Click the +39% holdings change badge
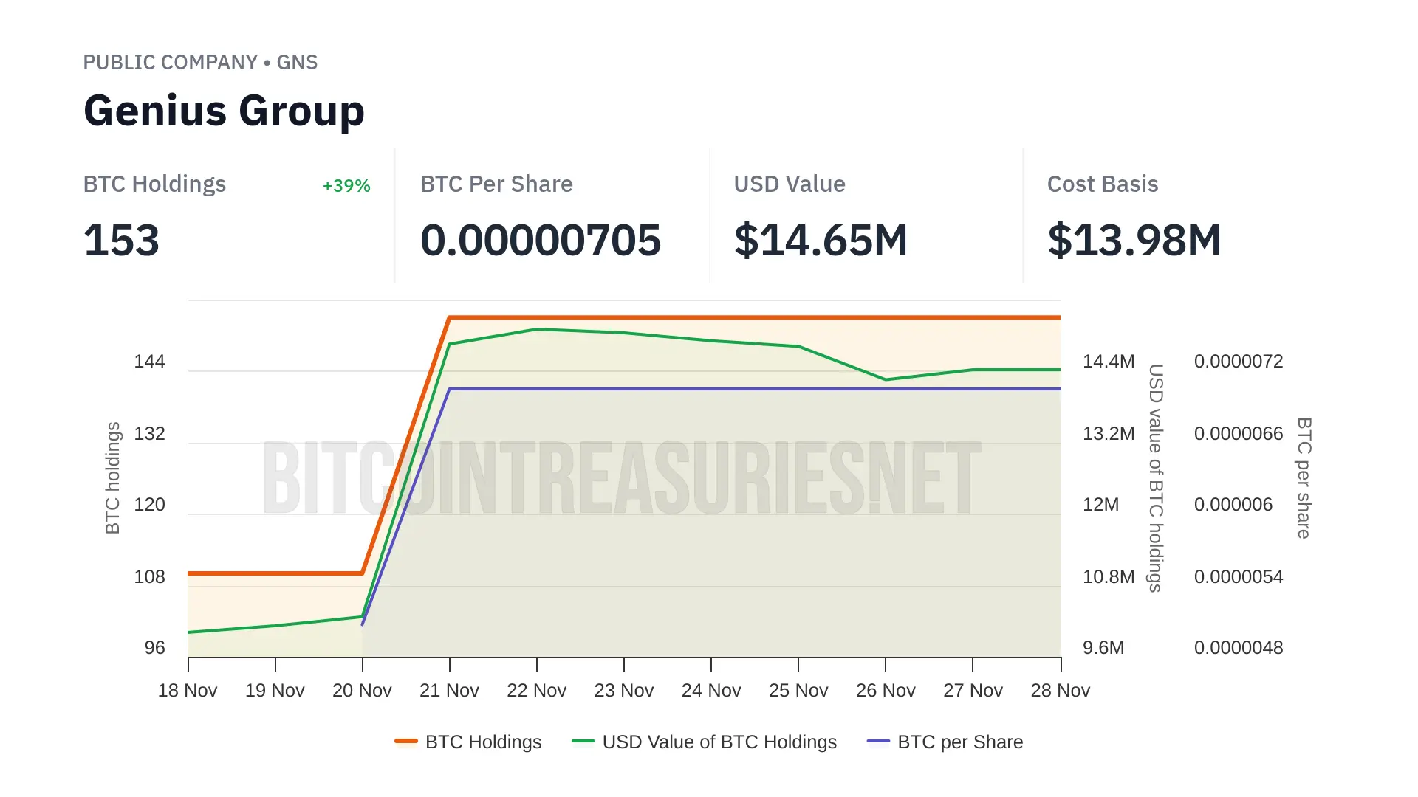The height and width of the screenshot is (797, 1418). point(346,186)
